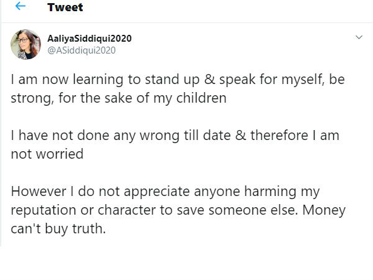
Task: Click the line starting 'reputation or character'
Action: (x=178, y=210)
